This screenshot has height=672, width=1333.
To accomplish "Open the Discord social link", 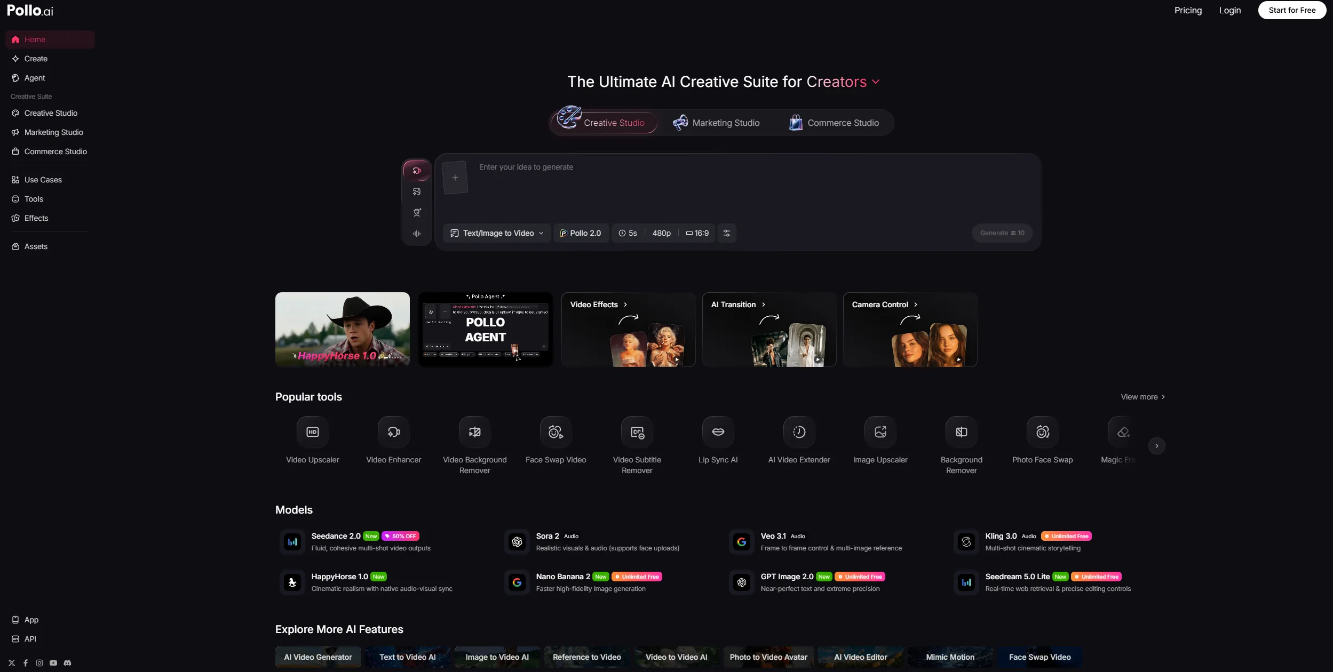I will 67,663.
